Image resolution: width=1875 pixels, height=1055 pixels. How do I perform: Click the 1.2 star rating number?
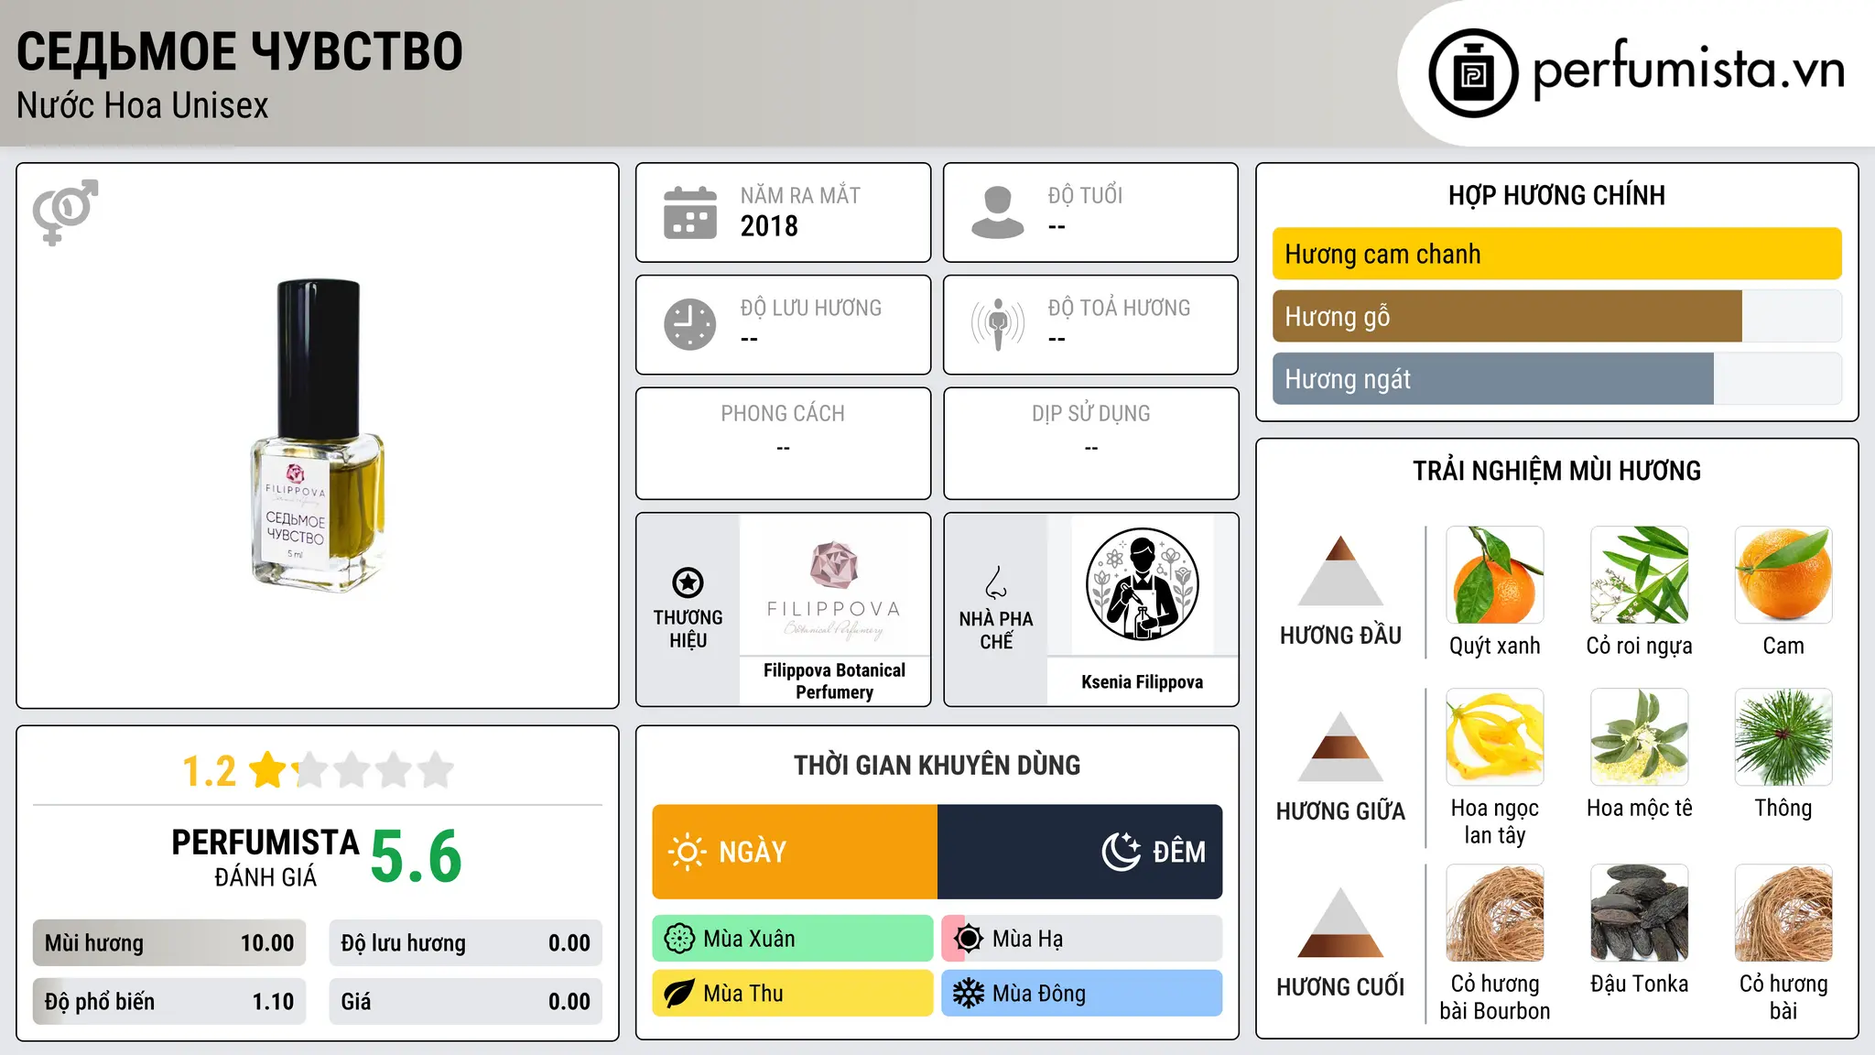click(210, 771)
